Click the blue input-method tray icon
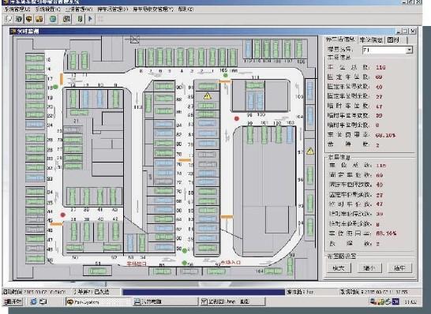 pyautogui.click(x=395, y=302)
